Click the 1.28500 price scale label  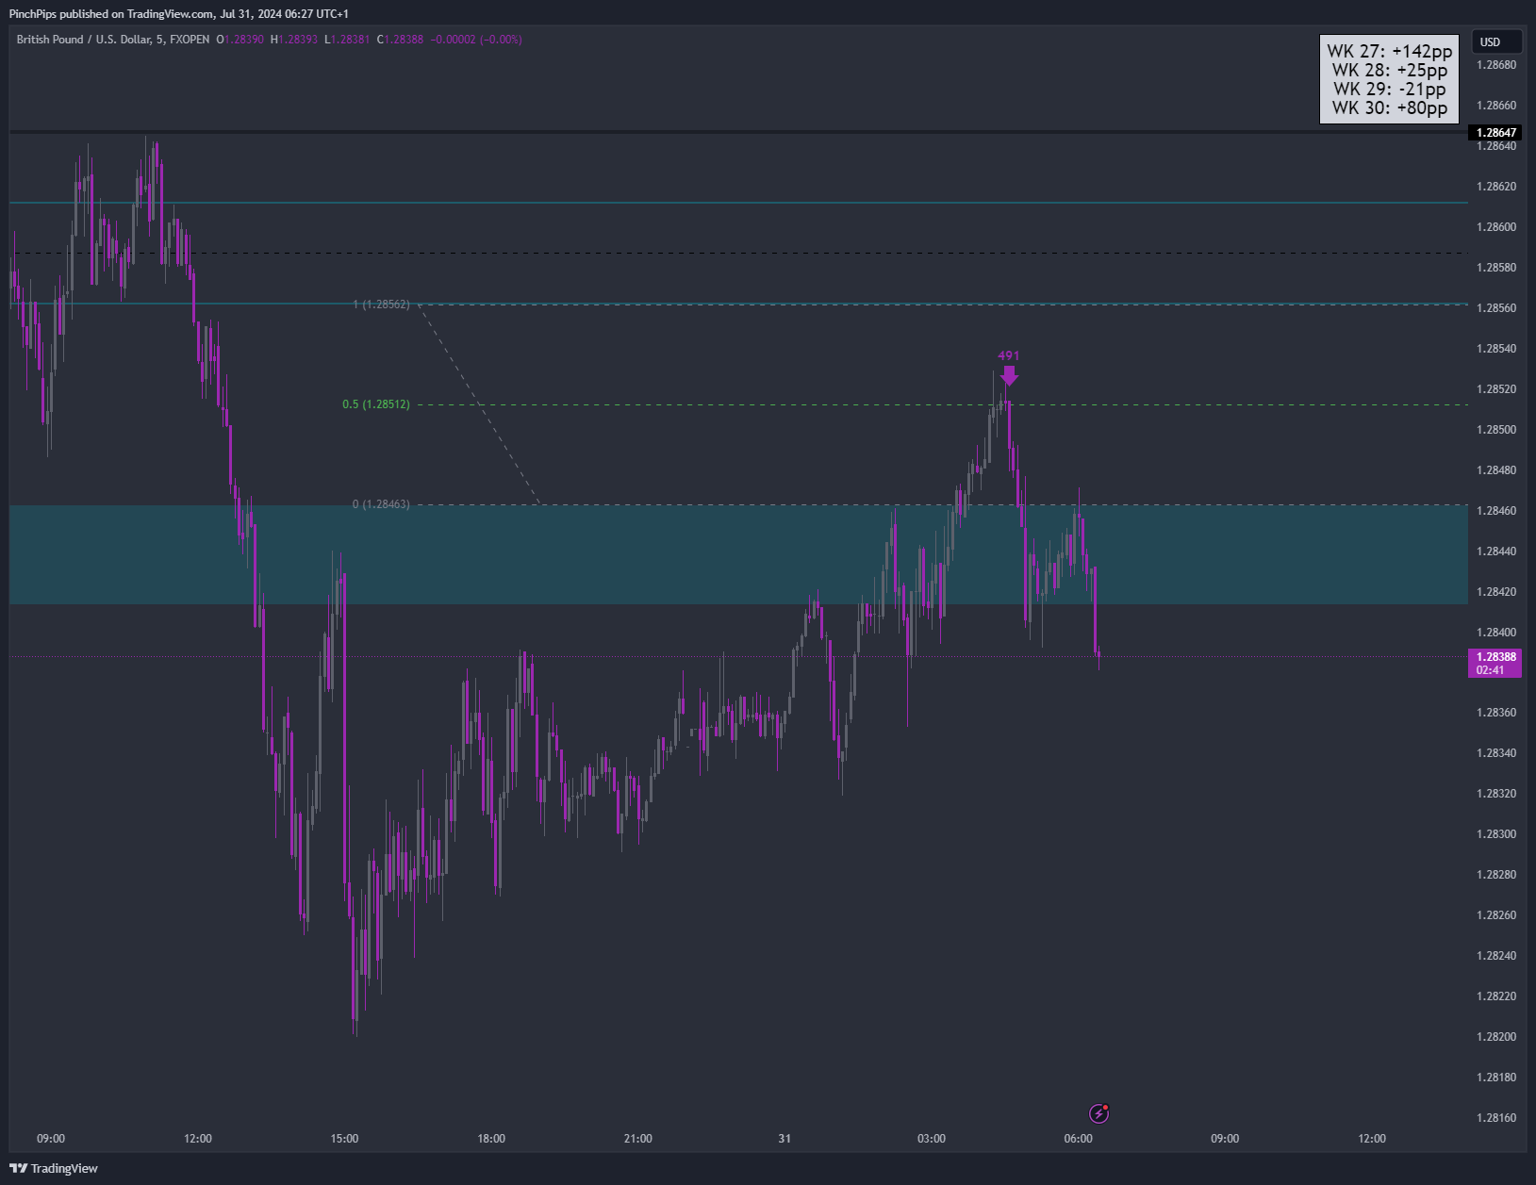1496,430
